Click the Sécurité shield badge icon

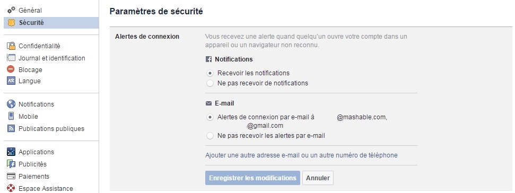pos(11,23)
